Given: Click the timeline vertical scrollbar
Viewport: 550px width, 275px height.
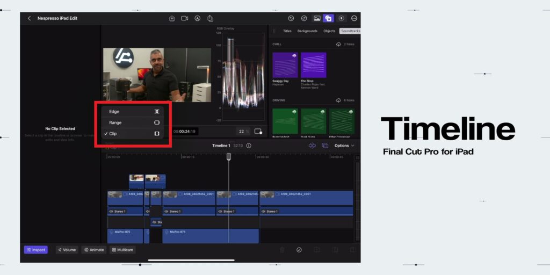Looking at the screenshot, I should (357, 201).
